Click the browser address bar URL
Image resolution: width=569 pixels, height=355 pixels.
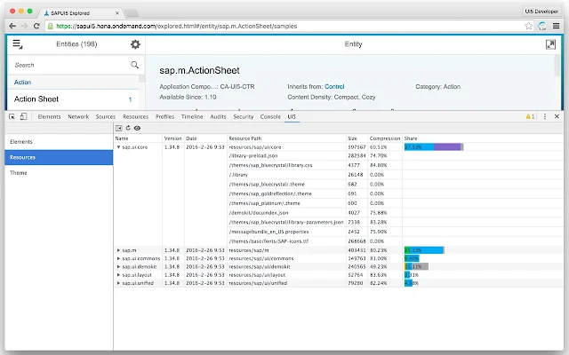tap(177, 26)
